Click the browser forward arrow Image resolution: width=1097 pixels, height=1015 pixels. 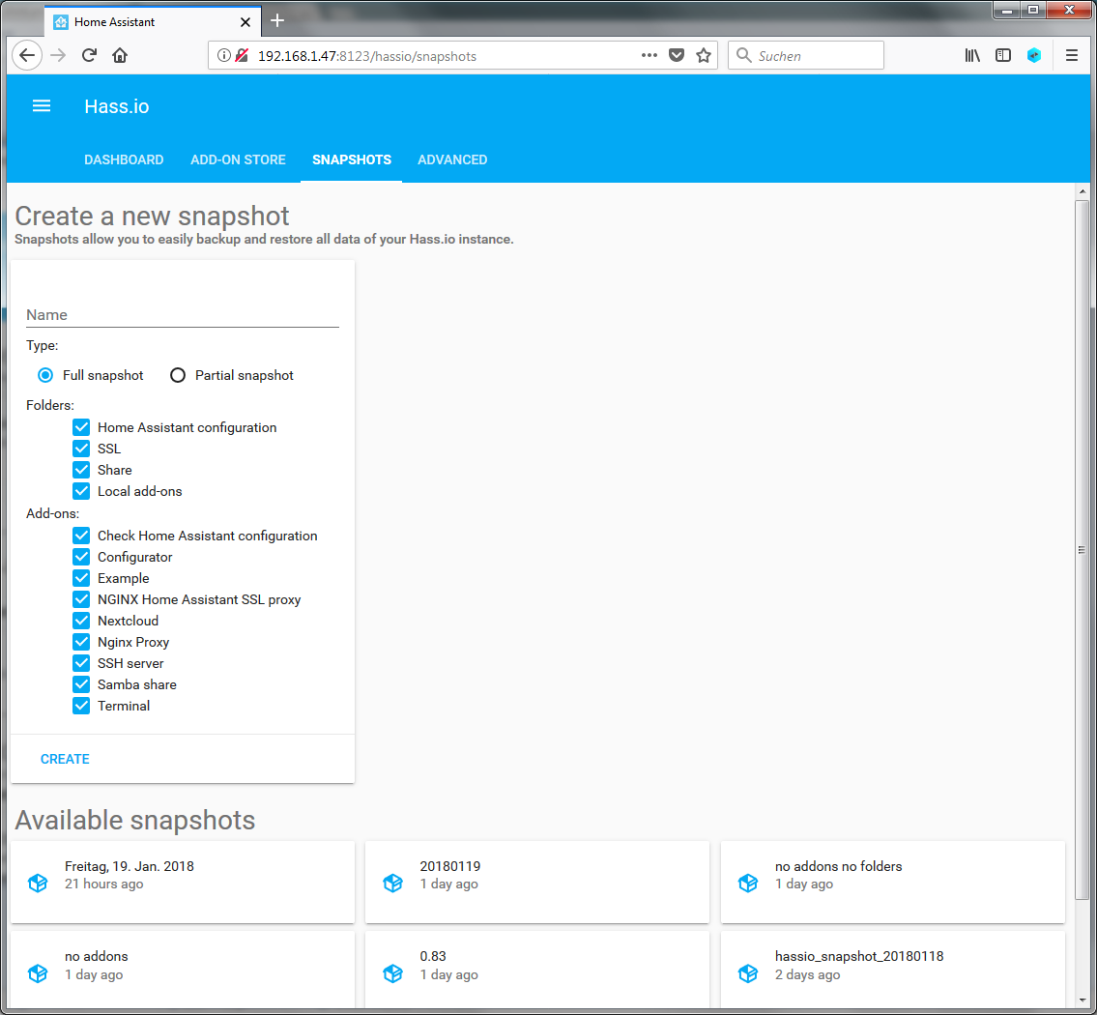click(58, 55)
